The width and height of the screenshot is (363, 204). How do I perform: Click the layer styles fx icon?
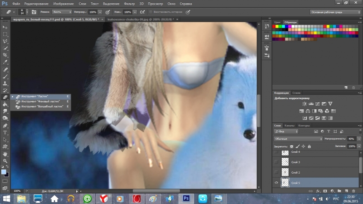point(318,191)
